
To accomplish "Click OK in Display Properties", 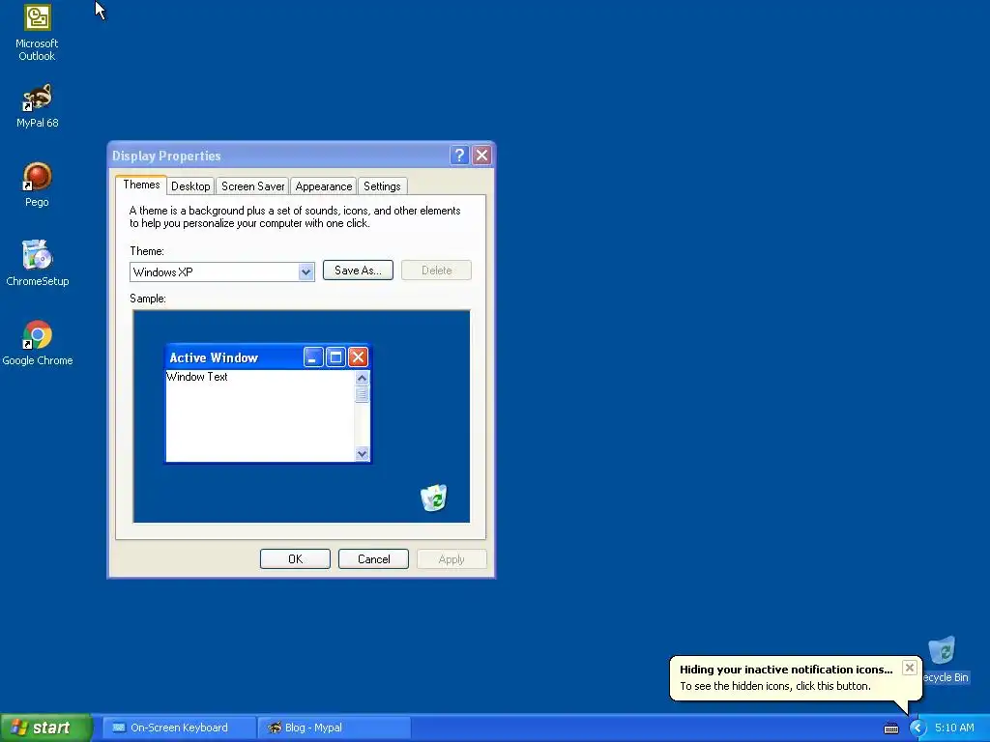I will (x=296, y=559).
